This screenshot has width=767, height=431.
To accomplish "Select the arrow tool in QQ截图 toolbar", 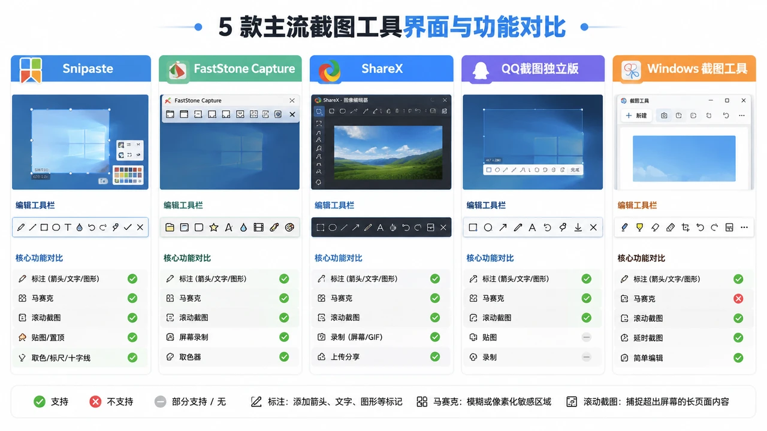I will 503,227.
